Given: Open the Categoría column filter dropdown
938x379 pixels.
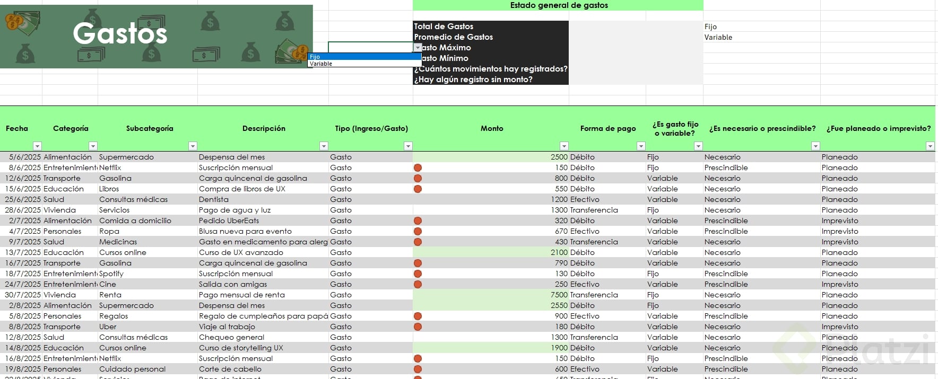Looking at the screenshot, I should coord(93,146).
